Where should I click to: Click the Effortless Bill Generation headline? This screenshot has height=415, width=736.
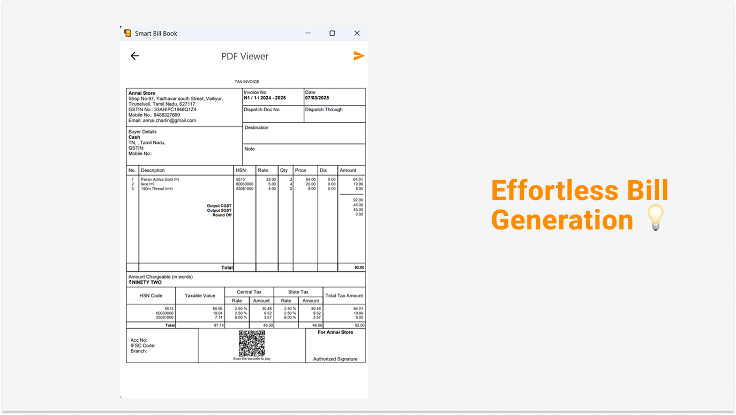click(580, 205)
